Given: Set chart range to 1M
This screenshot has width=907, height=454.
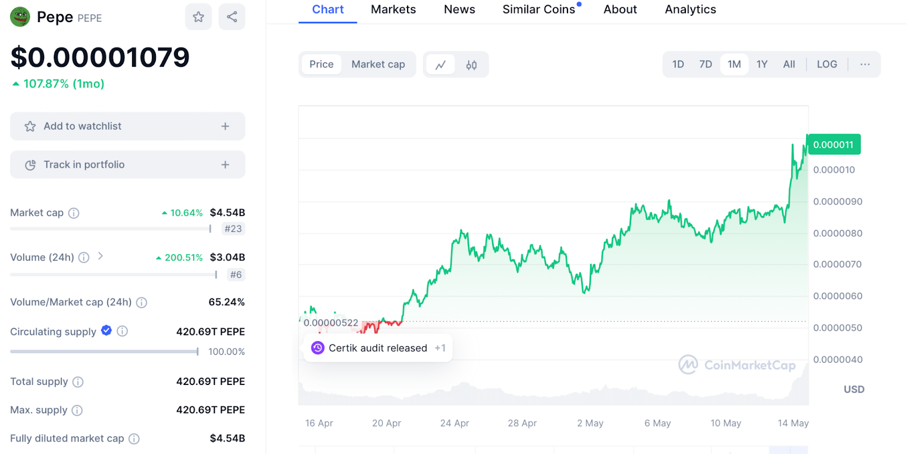Looking at the screenshot, I should (x=734, y=65).
